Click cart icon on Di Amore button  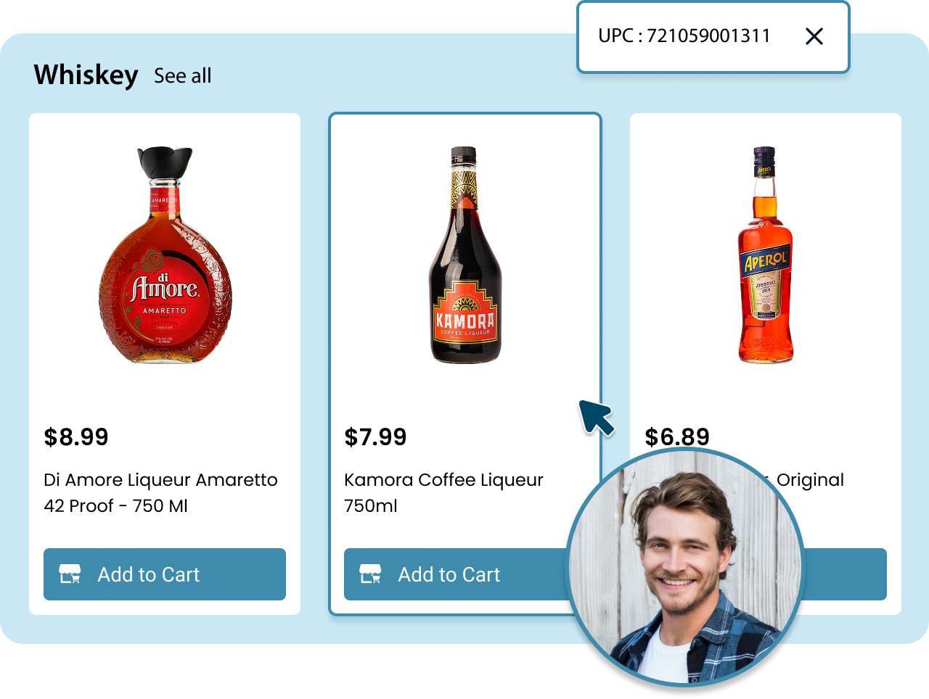pyautogui.click(x=70, y=574)
